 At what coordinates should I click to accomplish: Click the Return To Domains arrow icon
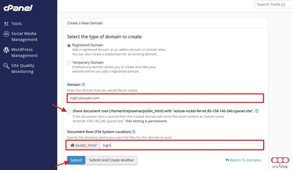pos(227,160)
